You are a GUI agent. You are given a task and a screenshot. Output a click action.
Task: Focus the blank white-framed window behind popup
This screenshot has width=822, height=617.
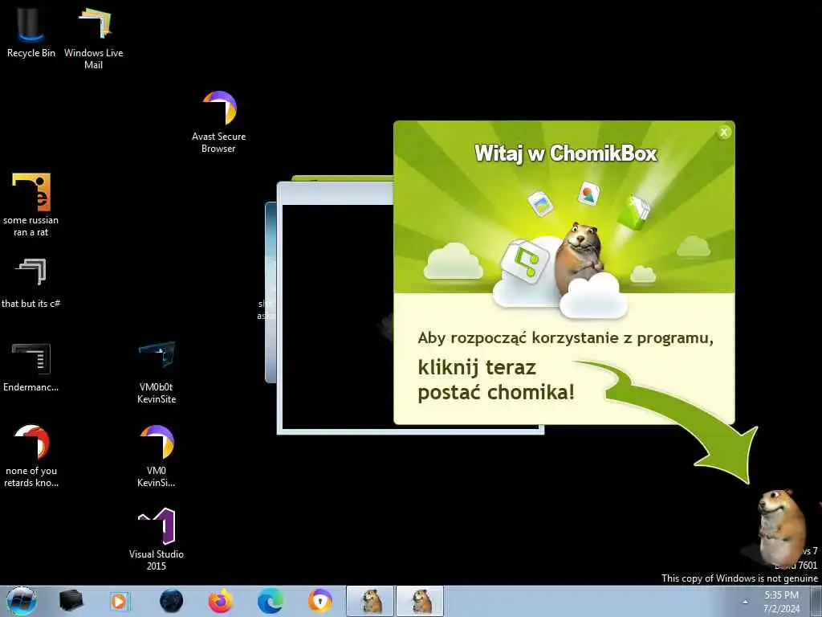(336, 315)
